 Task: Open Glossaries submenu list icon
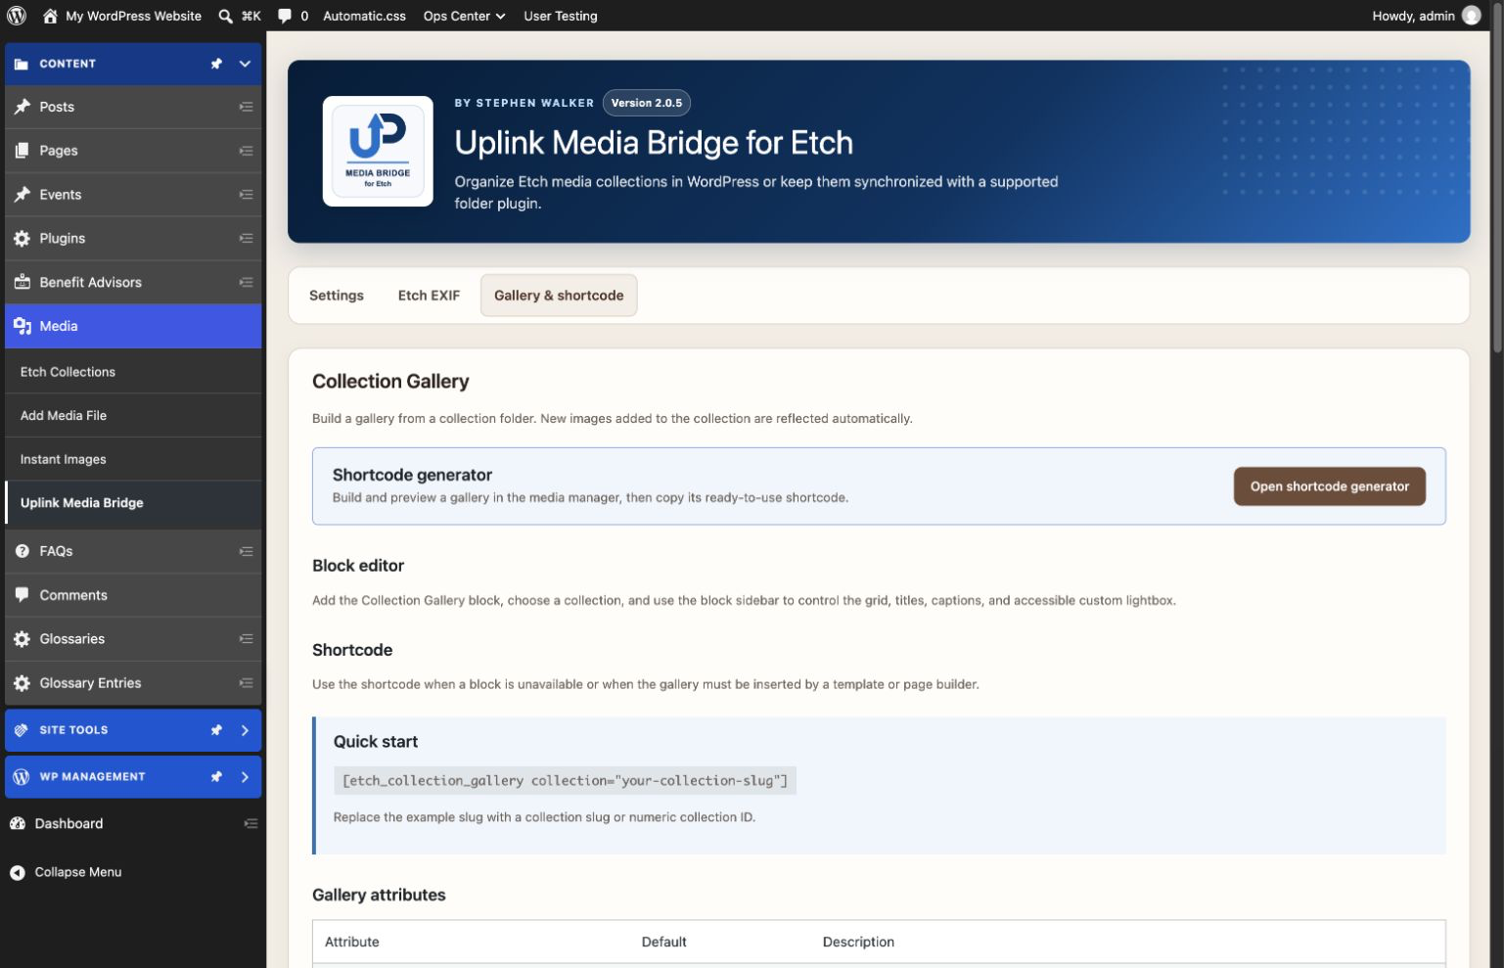pos(246,639)
